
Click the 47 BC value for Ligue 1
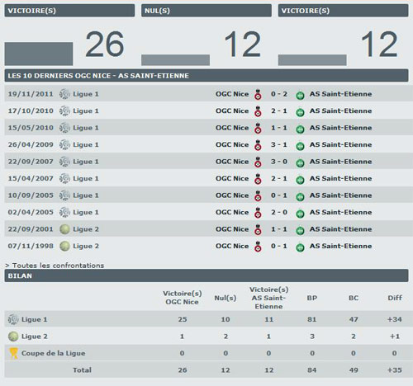point(354,319)
